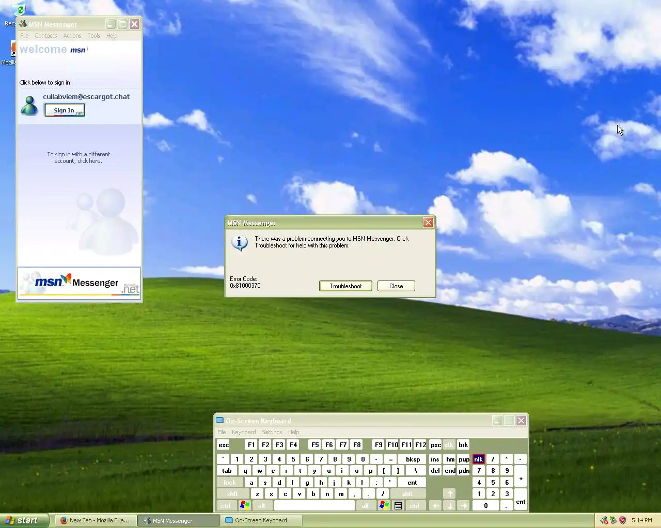Screen dimensions: 661x528
Task: Open the Settings menu in On-Screen Keyboard
Action: [x=272, y=432]
